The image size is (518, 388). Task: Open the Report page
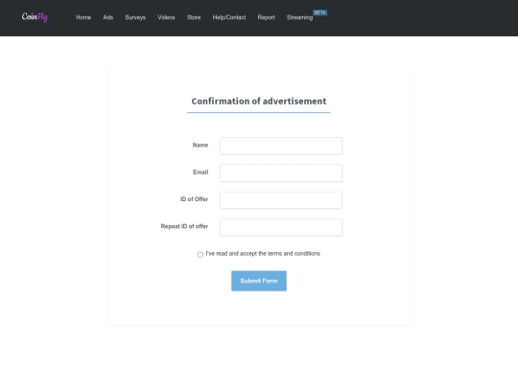click(x=267, y=17)
